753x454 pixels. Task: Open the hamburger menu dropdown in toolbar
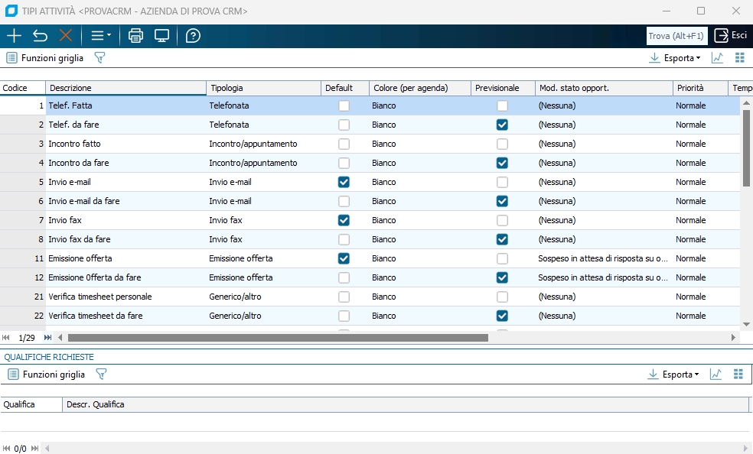coord(100,36)
